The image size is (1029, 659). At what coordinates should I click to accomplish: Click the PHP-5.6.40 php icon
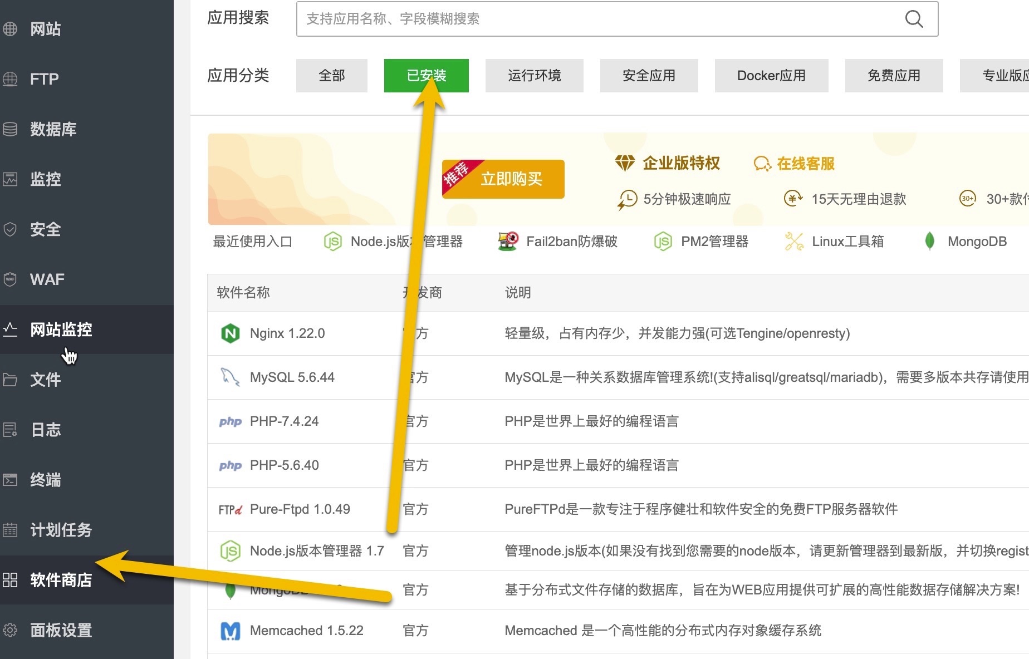(x=230, y=465)
